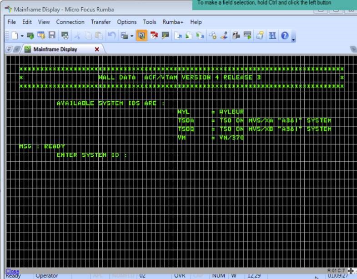Open the View menu

coord(44,22)
